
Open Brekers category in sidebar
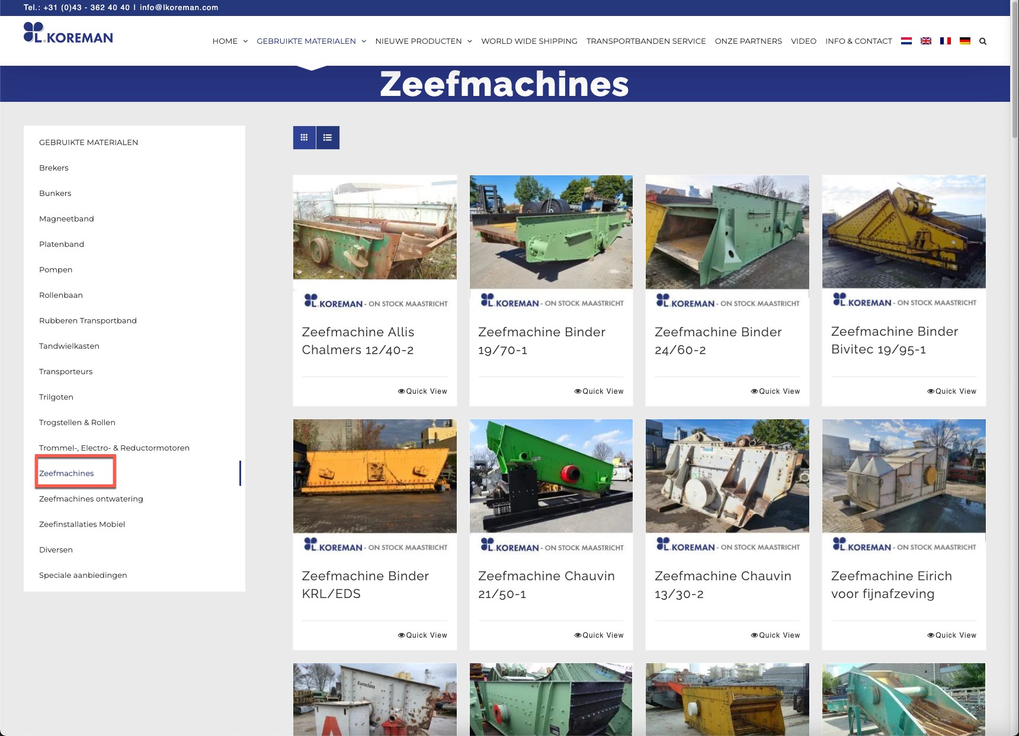[x=54, y=168]
